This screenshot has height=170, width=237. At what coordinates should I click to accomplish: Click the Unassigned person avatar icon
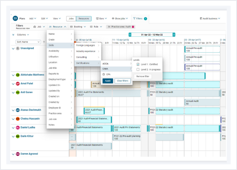[x=18, y=48]
